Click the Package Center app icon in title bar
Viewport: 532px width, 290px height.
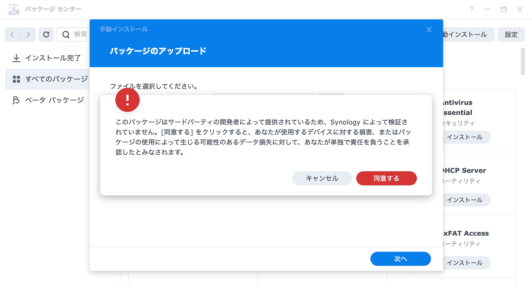15,9
